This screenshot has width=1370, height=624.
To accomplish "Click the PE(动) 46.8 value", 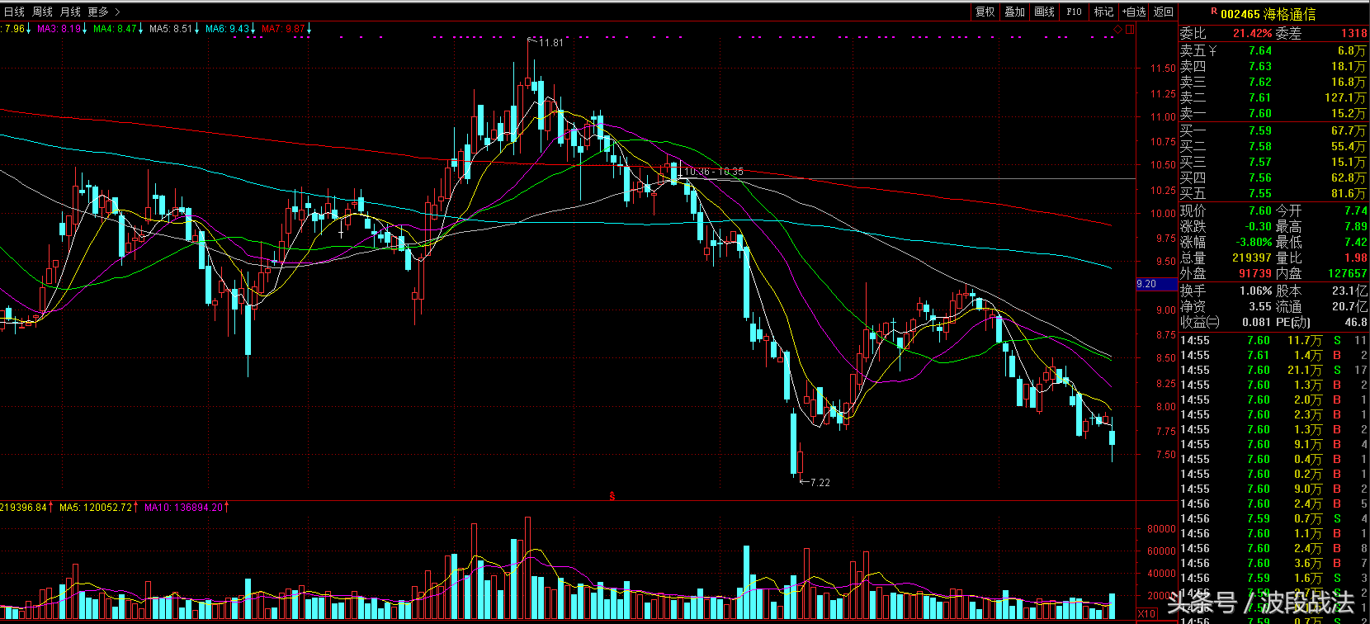I will [1355, 322].
